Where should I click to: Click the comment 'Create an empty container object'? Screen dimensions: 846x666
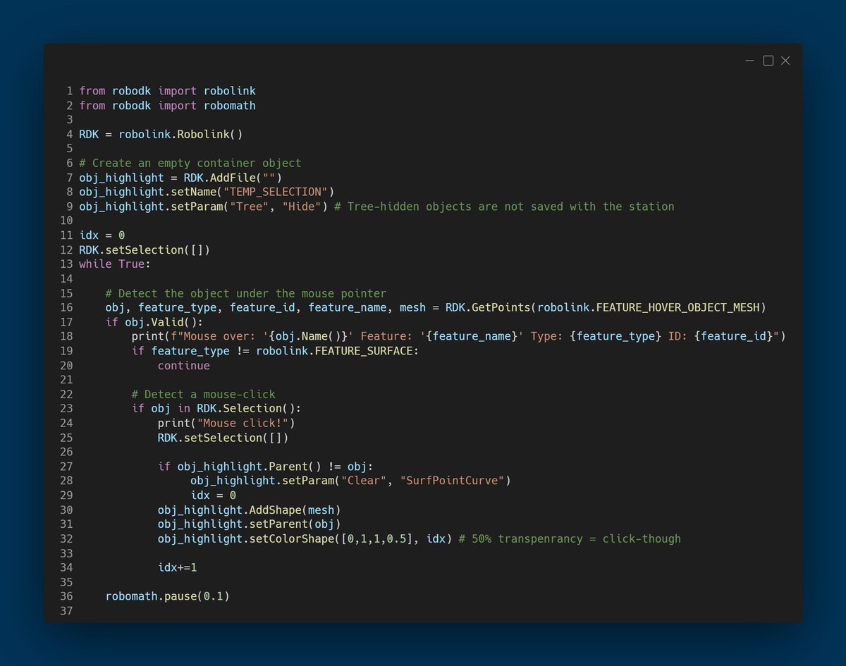tap(197, 164)
